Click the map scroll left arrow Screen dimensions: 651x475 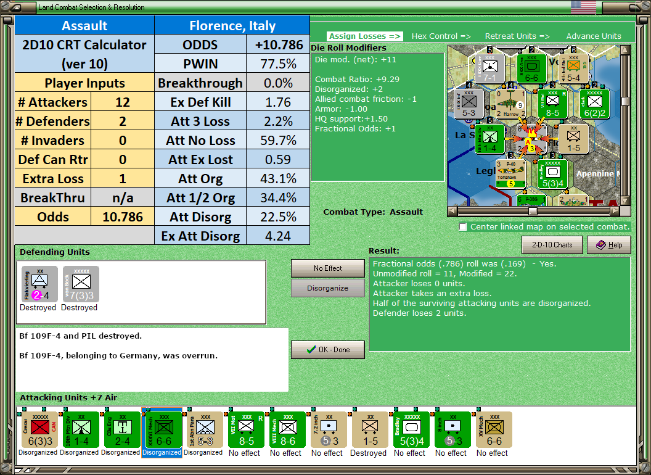coord(452,212)
